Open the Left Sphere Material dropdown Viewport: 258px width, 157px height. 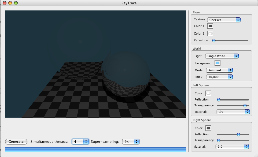coord(233,112)
